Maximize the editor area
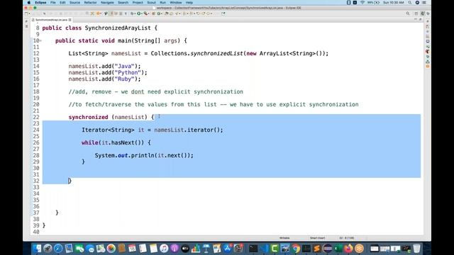 (421, 19)
